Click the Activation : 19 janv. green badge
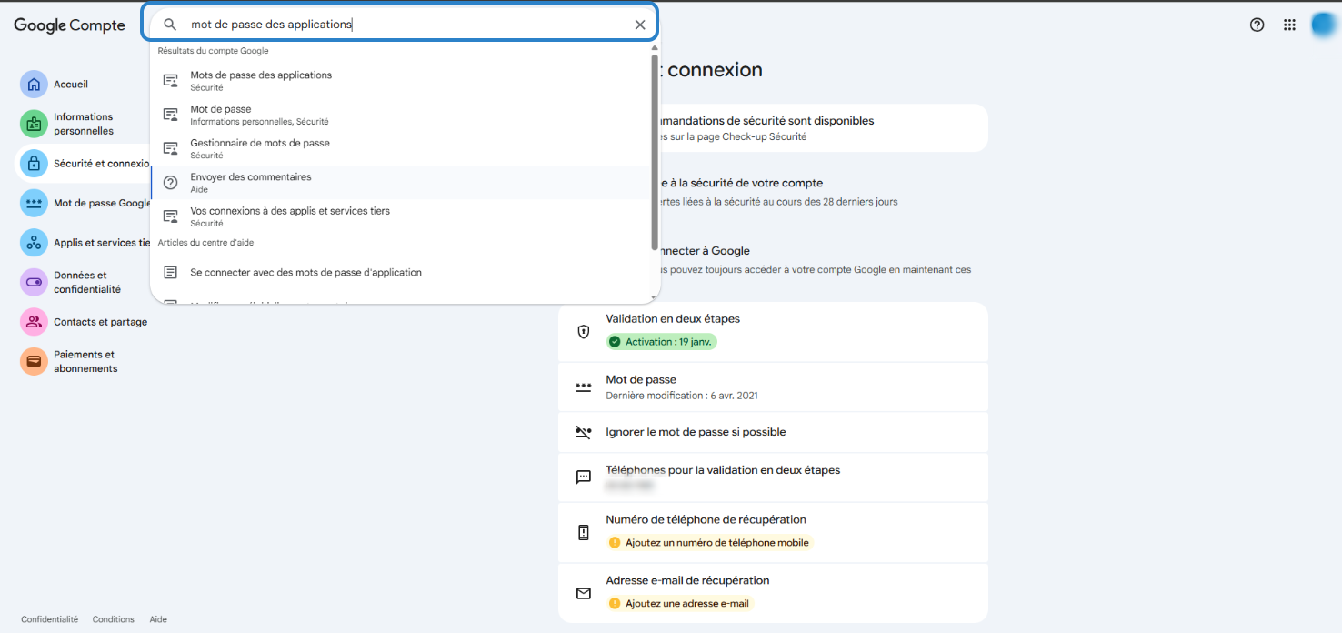 pyautogui.click(x=662, y=342)
